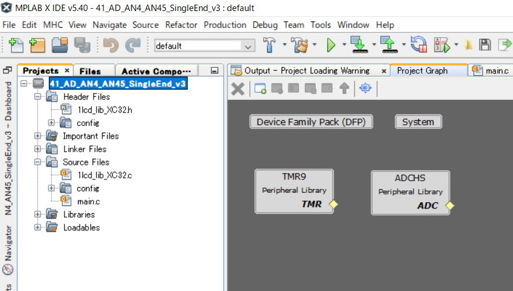The width and height of the screenshot is (513, 291).
Task: Run the project with green play icon
Action: click(331, 45)
